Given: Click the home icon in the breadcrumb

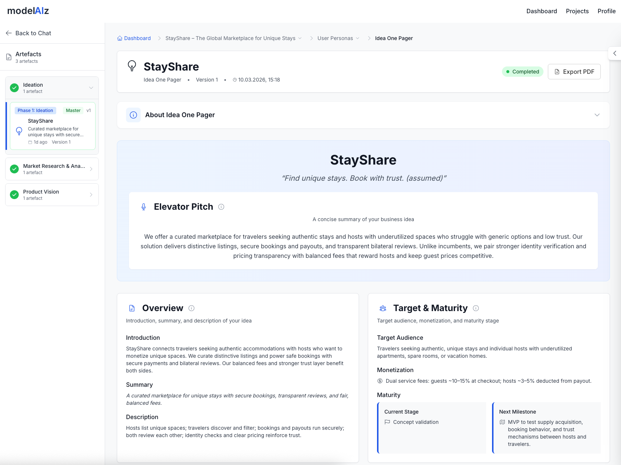Looking at the screenshot, I should click(120, 38).
